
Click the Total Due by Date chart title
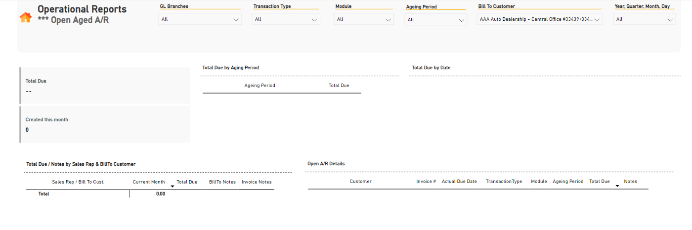431,68
